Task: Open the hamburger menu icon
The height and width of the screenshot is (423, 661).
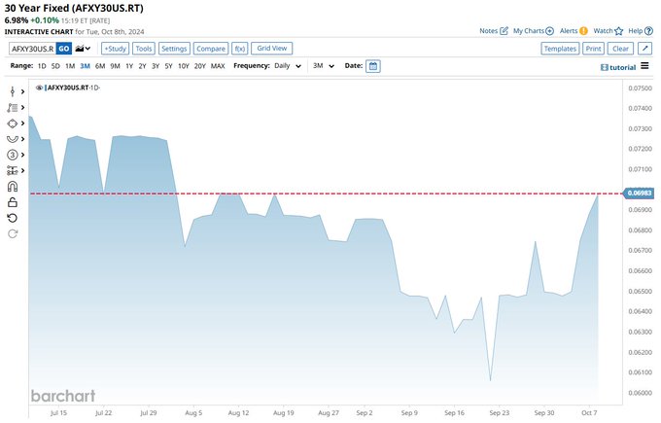Action: point(644,66)
